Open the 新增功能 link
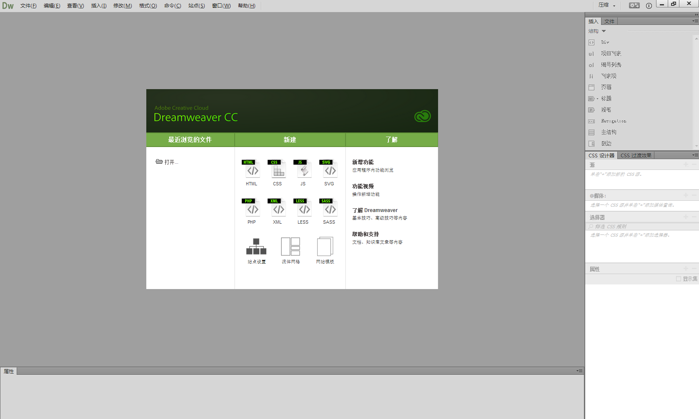Screen dimensions: 699x419 click(x=363, y=162)
